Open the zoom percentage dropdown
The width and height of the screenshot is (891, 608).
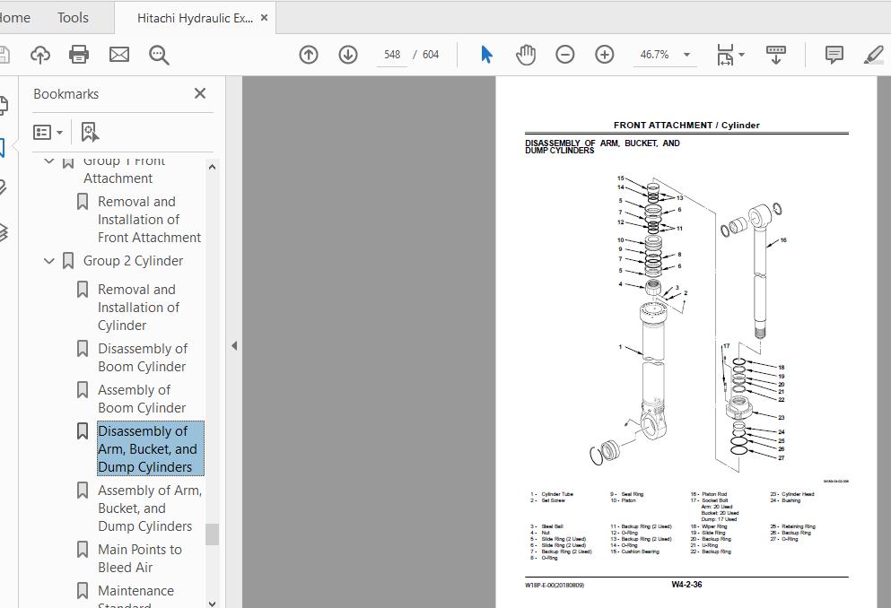[664, 55]
